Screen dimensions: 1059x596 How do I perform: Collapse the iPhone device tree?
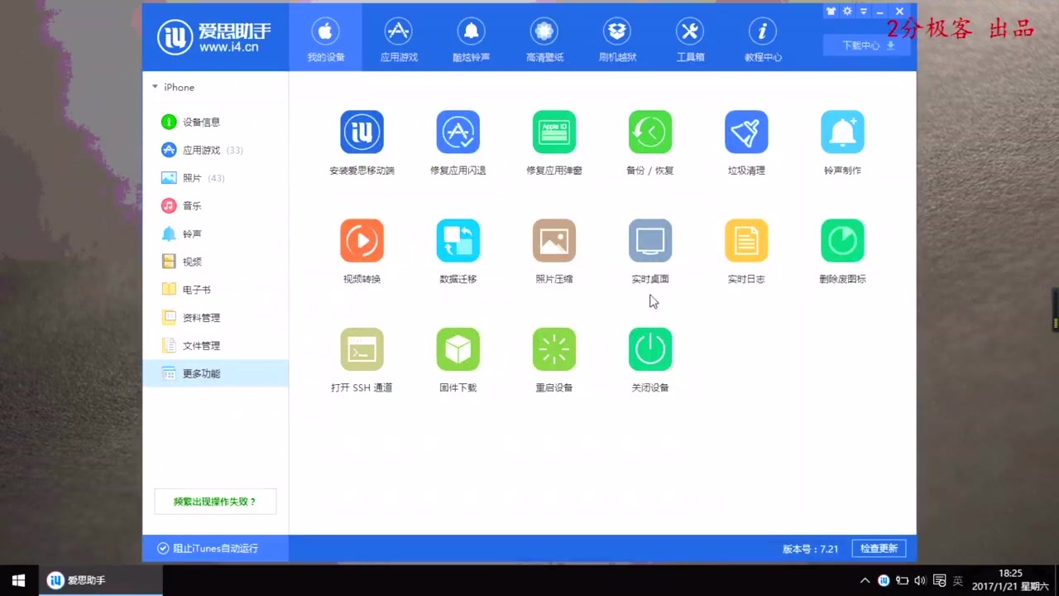point(155,87)
